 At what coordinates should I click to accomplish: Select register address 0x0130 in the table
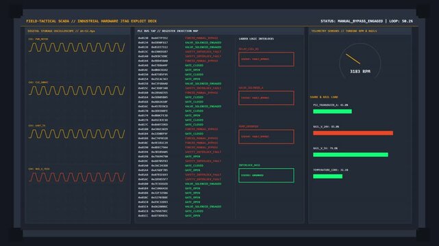(143, 38)
